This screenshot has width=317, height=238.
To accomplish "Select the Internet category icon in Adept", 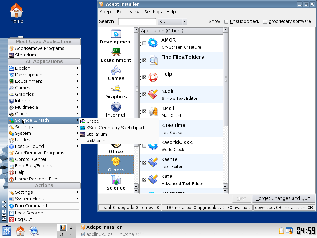I will click(116, 107).
